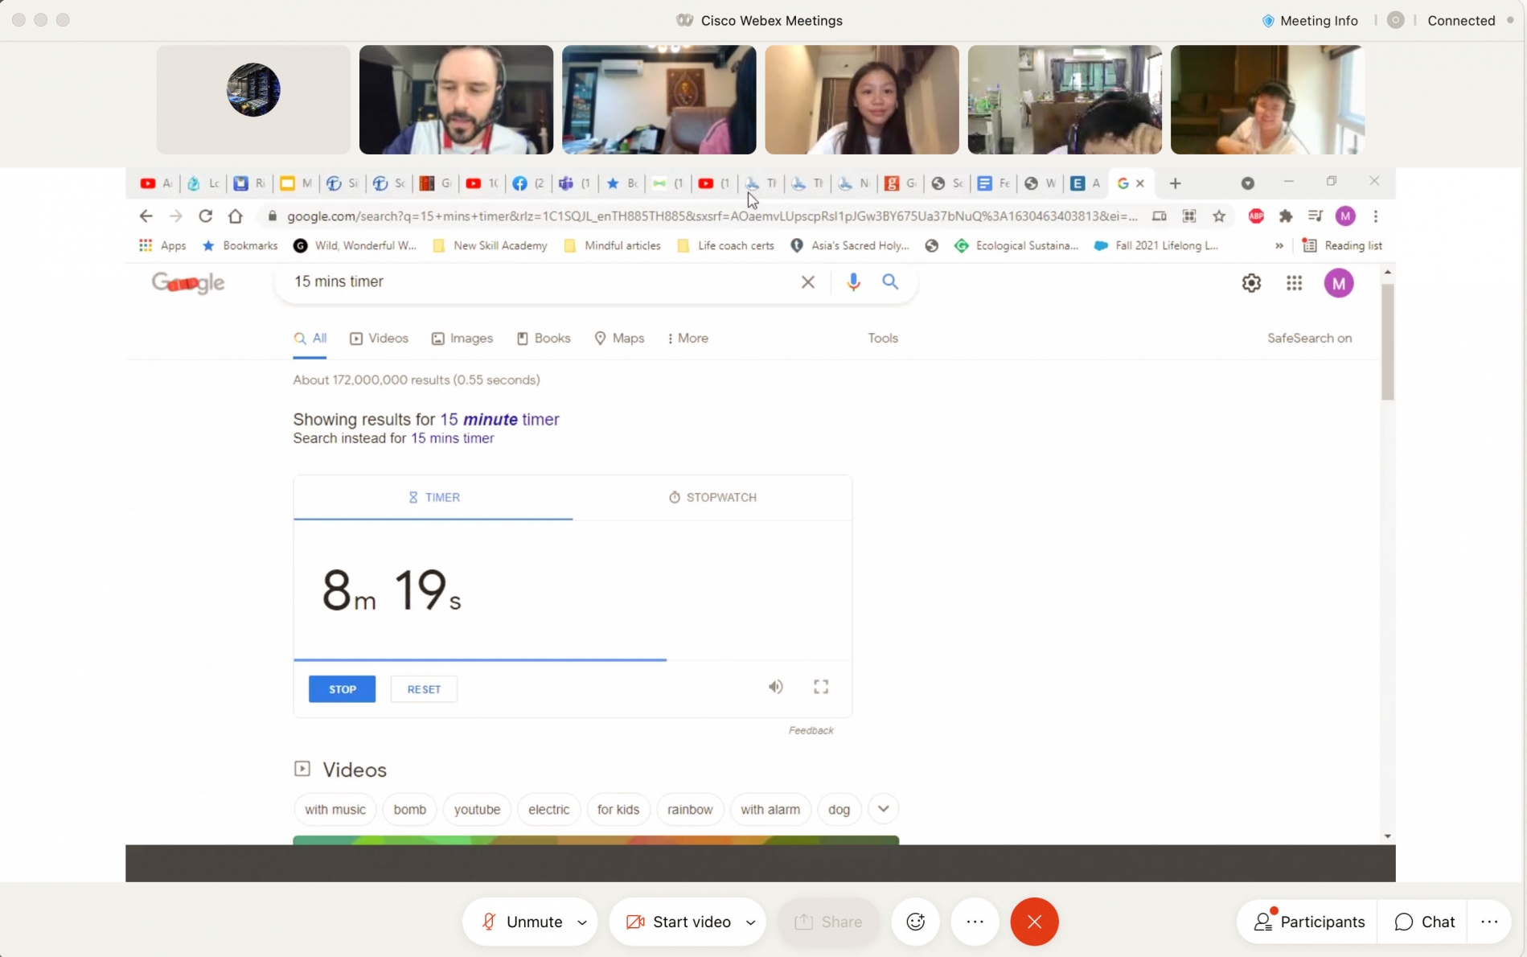Open the Google account avatar M on the search page
The width and height of the screenshot is (1527, 957).
tap(1339, 283)
